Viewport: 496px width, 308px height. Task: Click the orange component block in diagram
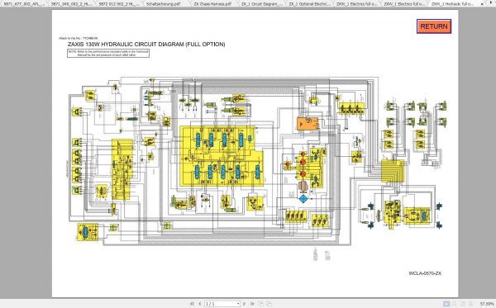coord(308,123)
